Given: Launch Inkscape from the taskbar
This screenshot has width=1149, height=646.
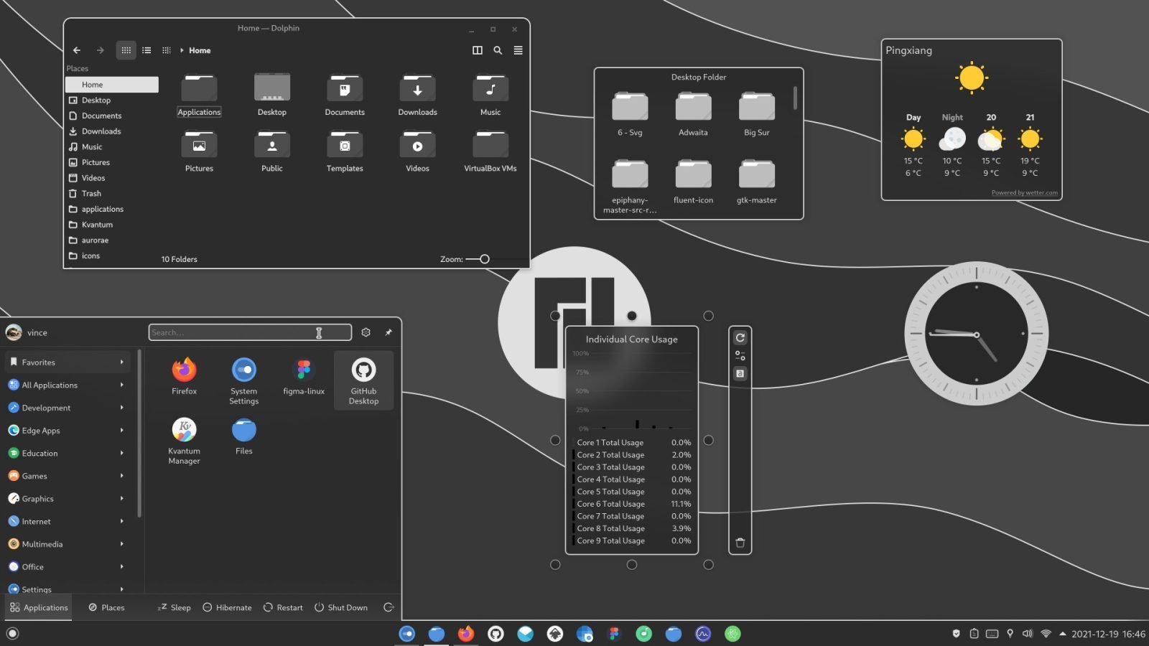Looking at the screenshot, I should point(554,634).
